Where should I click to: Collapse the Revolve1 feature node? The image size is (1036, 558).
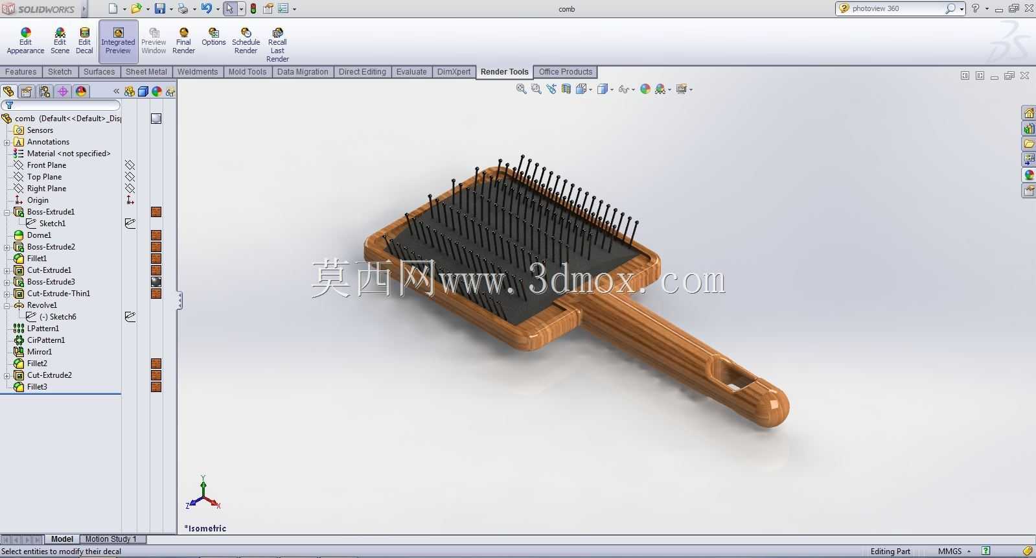pos(7,305)
